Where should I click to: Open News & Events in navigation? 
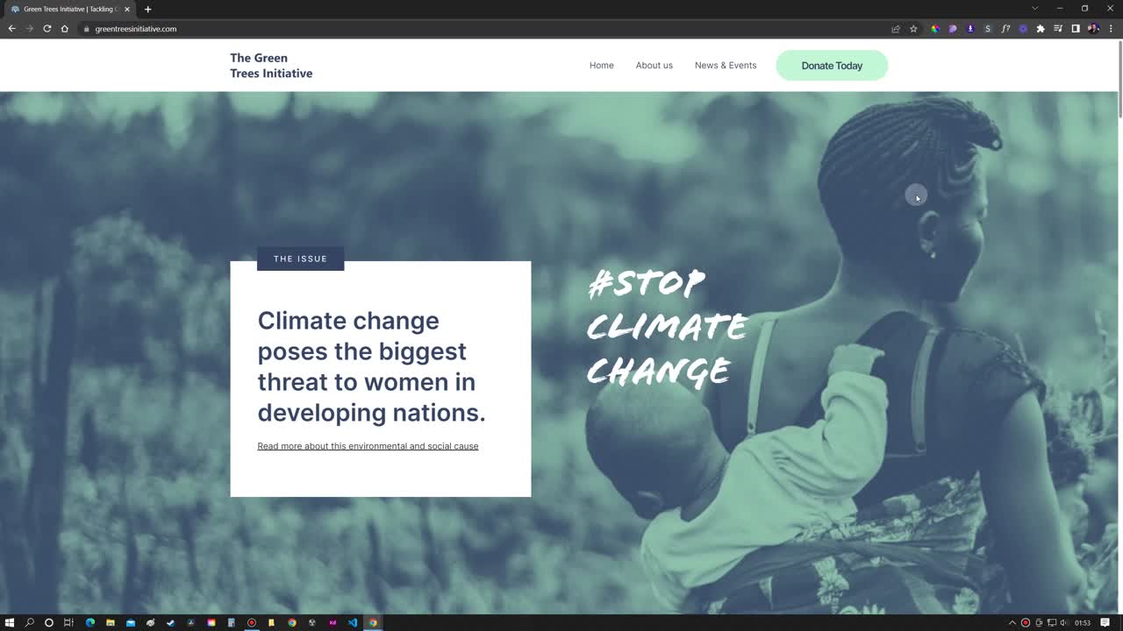click(x=726, y=66)
